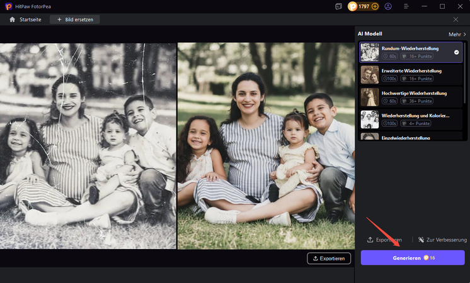Viewport: 470px width, 283px height.
Task: Click the 36+ Punkte badge
Action: 417,101
